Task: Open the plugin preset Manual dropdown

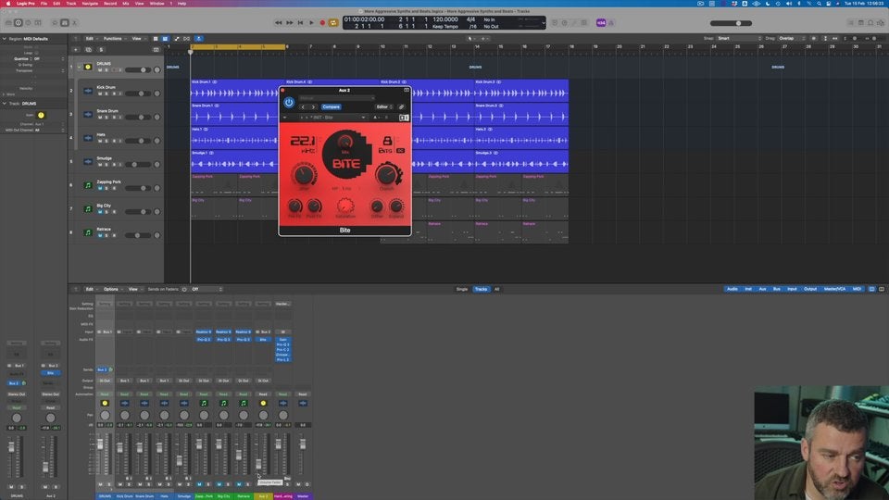Action: click(x=337, y=98)
